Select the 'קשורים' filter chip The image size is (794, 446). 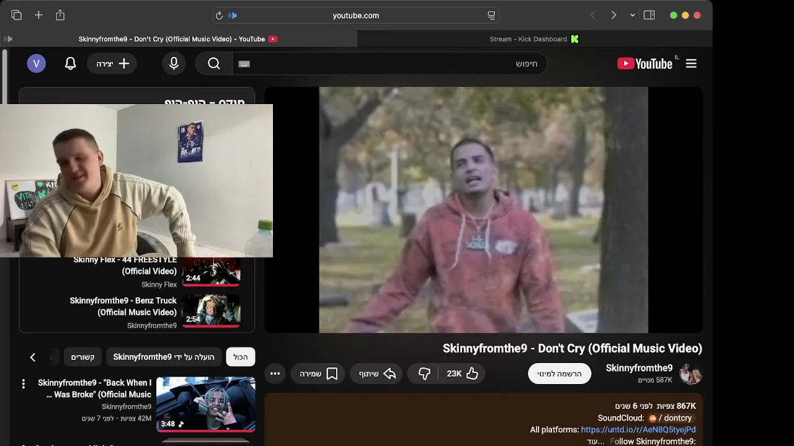coord(83,357)
